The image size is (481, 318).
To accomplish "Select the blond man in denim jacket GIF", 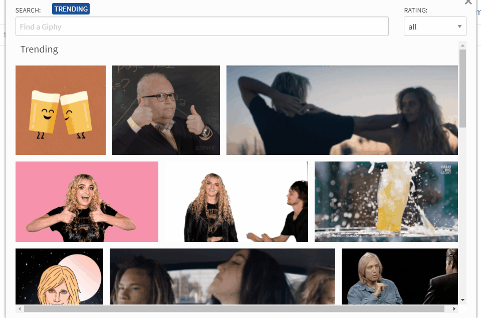I will pyautogui.click(x=400, y=276).
